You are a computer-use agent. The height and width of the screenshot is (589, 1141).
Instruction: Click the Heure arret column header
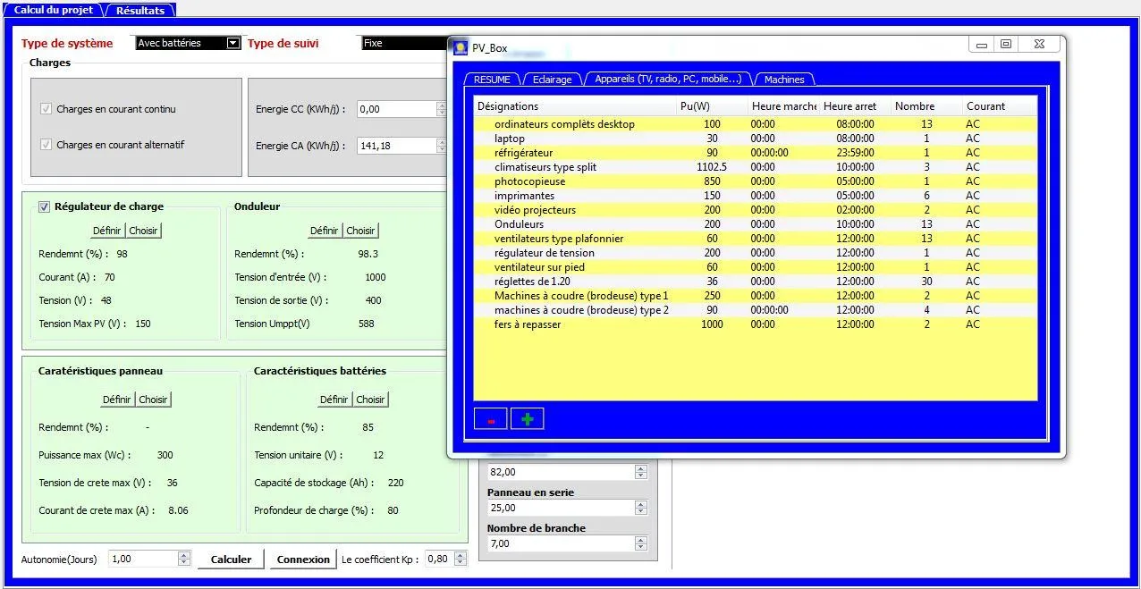[856, 106]
